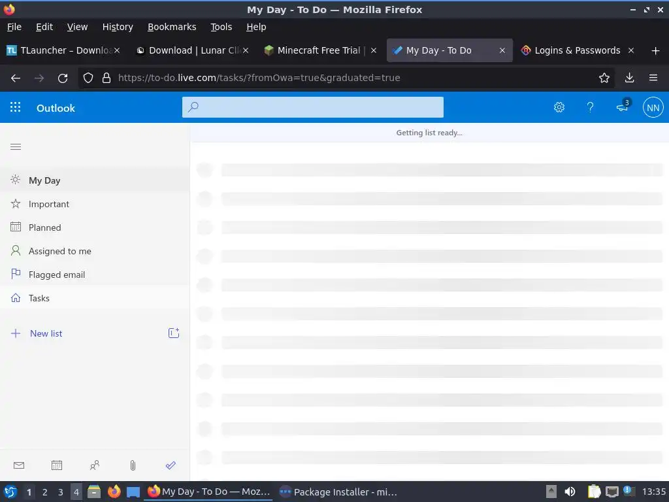Open the Firefox application menu

(x=653, y=78)
